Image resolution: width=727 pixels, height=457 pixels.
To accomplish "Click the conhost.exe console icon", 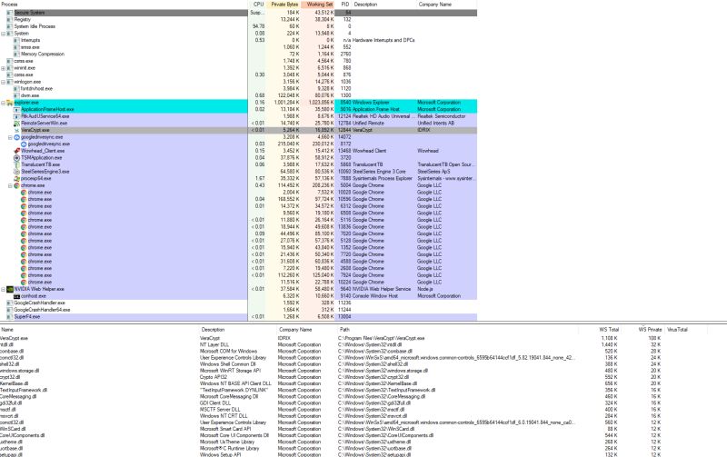I will (x=16, y=295).
